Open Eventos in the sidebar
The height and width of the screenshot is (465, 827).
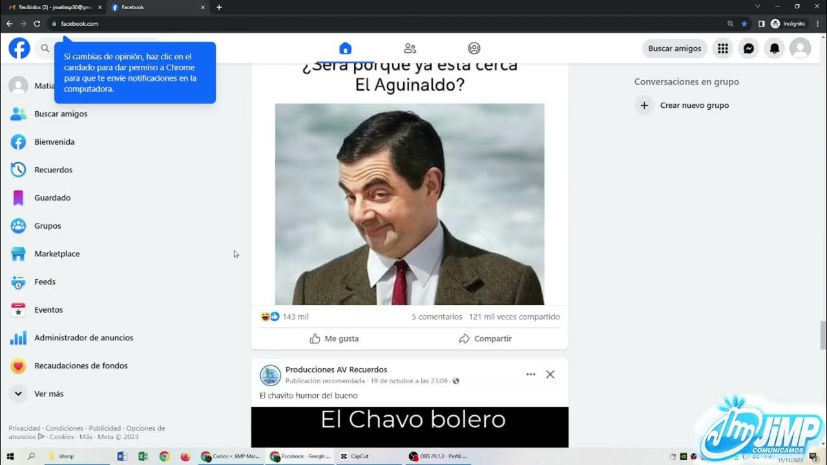(x=48, y=310)
